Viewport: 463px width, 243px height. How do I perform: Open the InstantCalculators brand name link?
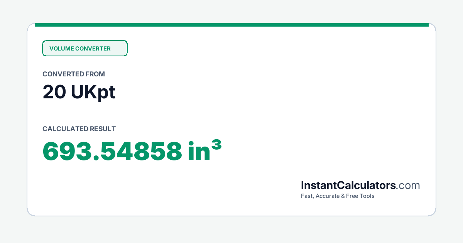coord(348,185)
